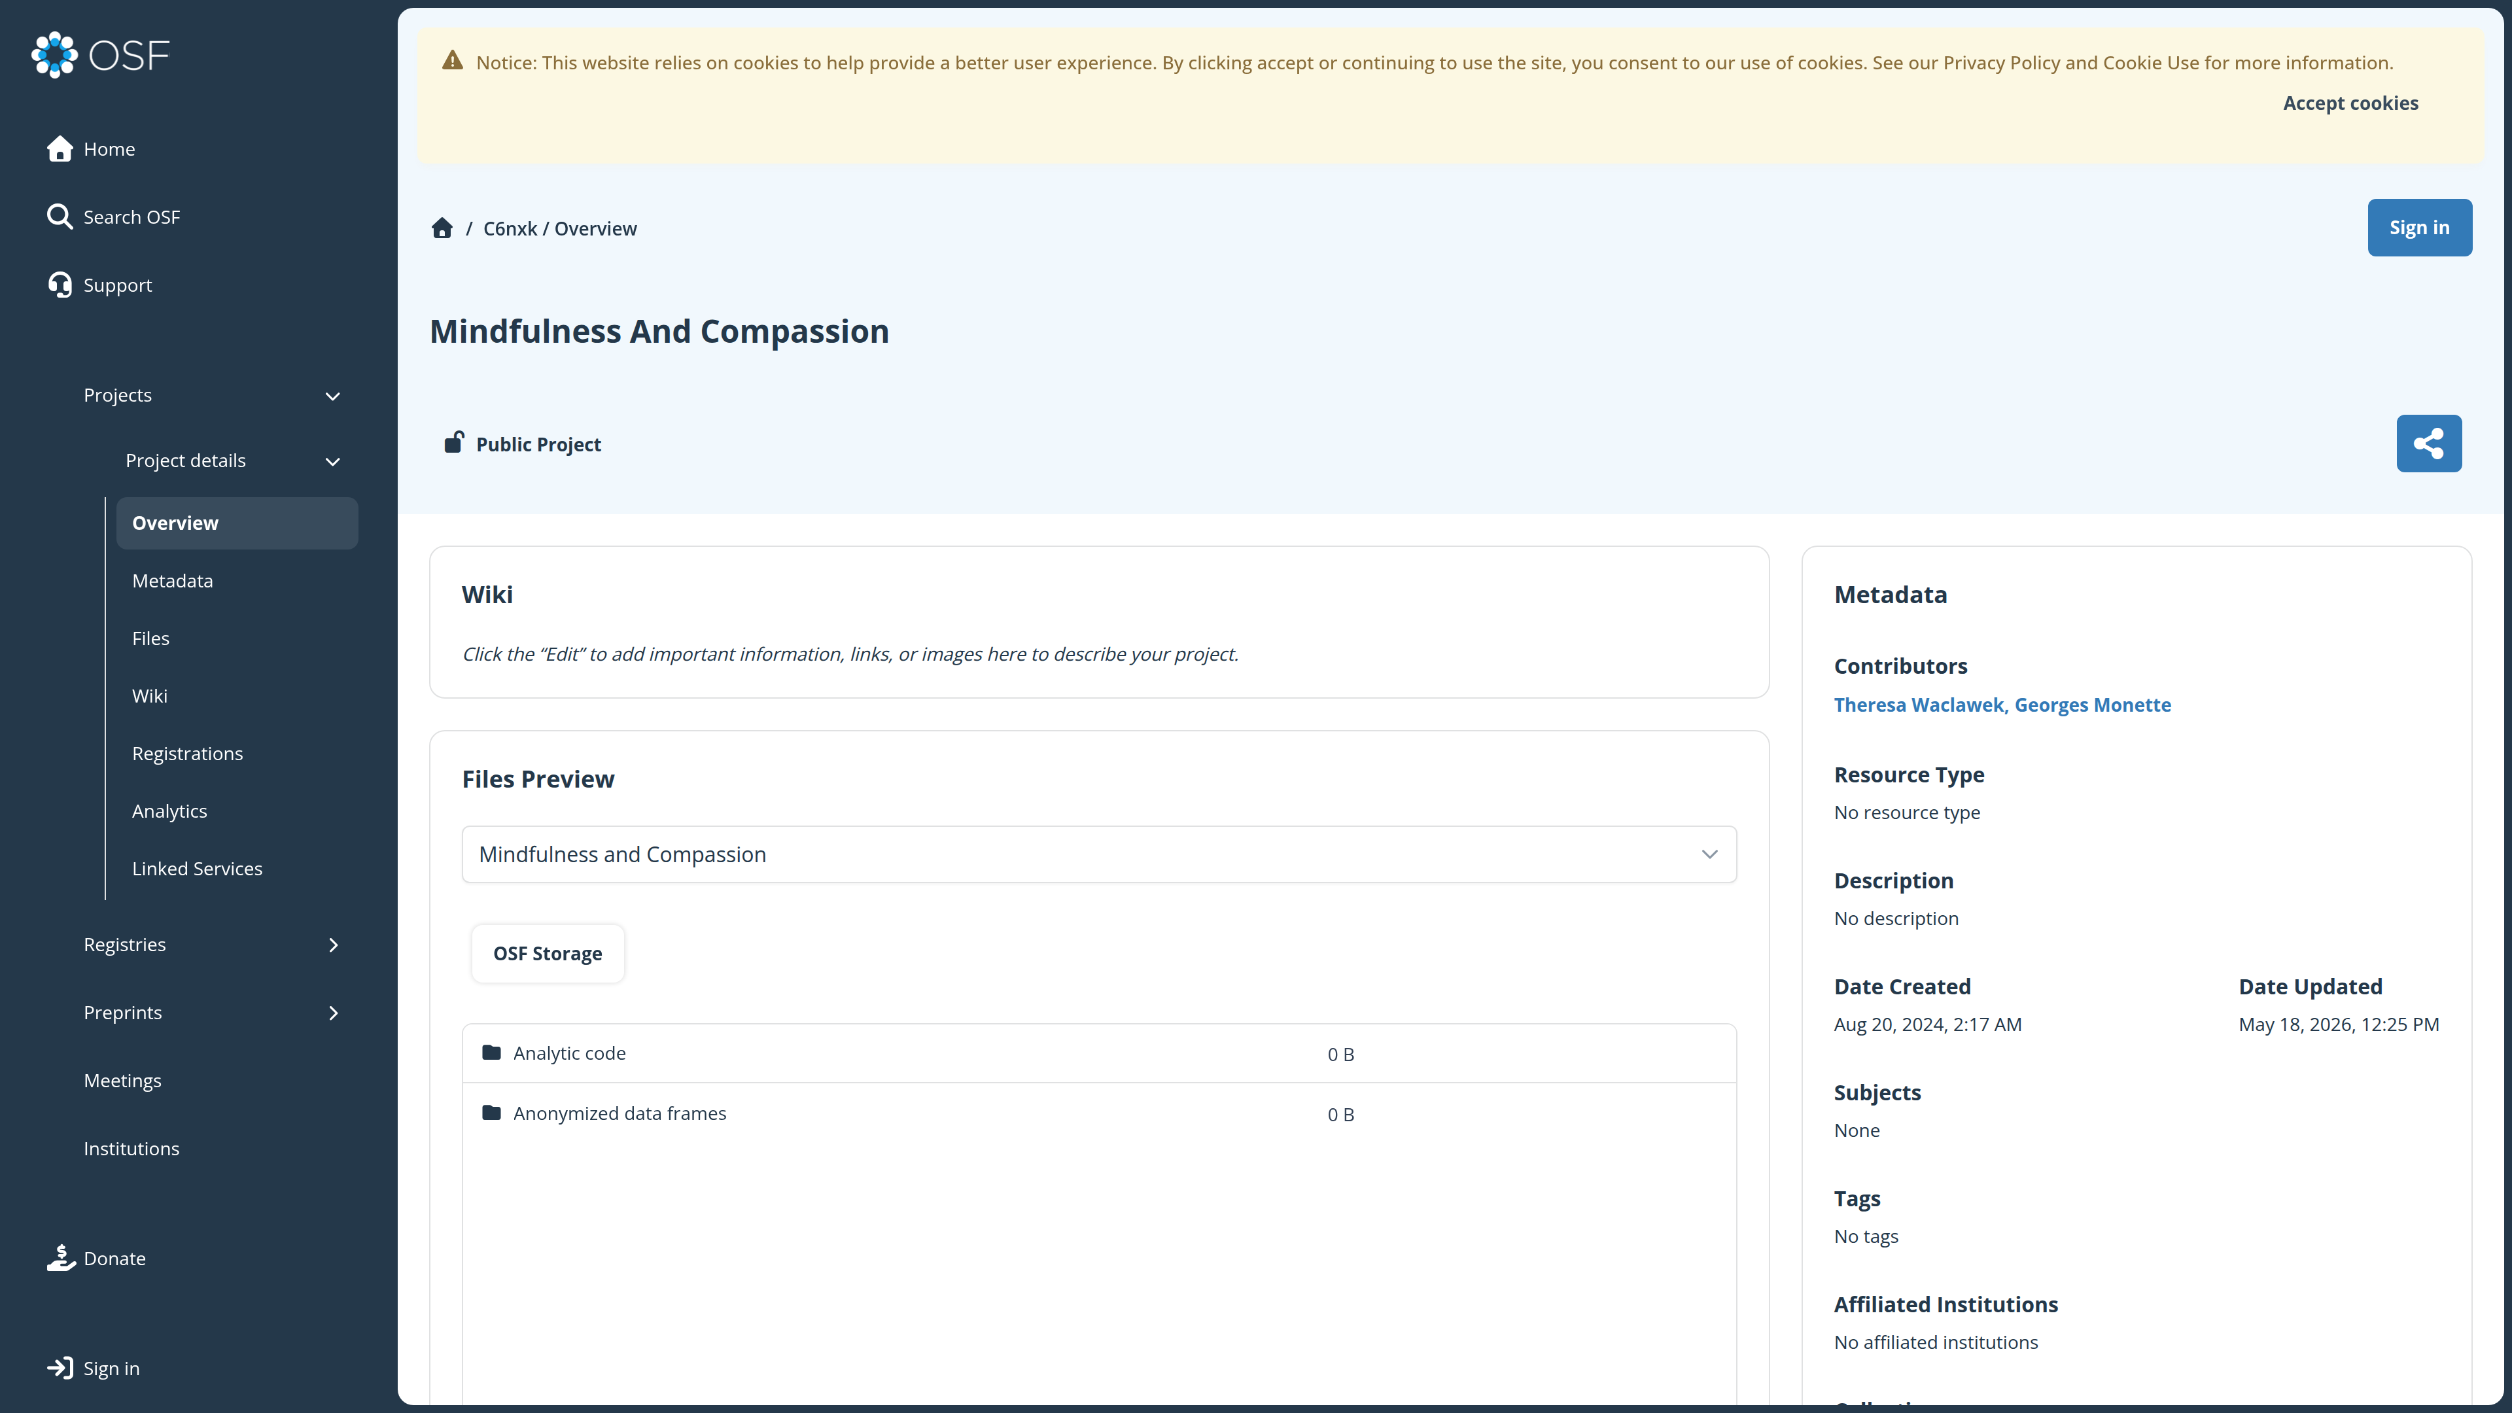Click the Home house icon in sidebar

(x=60, y=148)
